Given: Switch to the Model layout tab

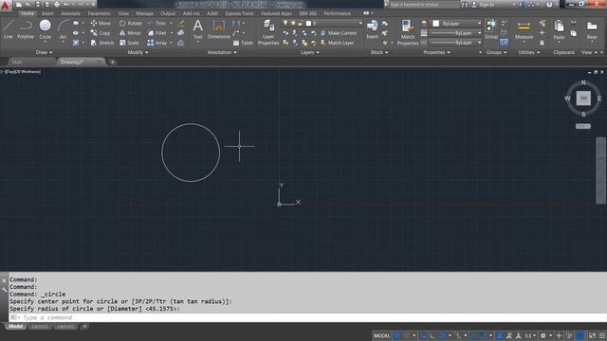Looking at the screenshot, I should tap(15, 326).
